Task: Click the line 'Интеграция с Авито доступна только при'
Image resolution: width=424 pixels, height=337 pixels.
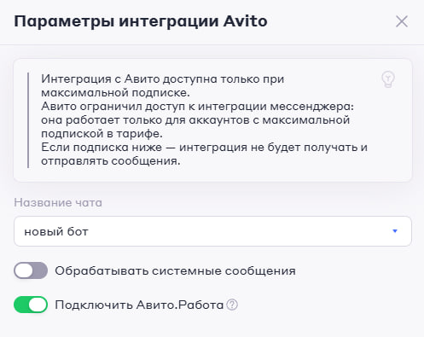Action: (x=162, y=78)
